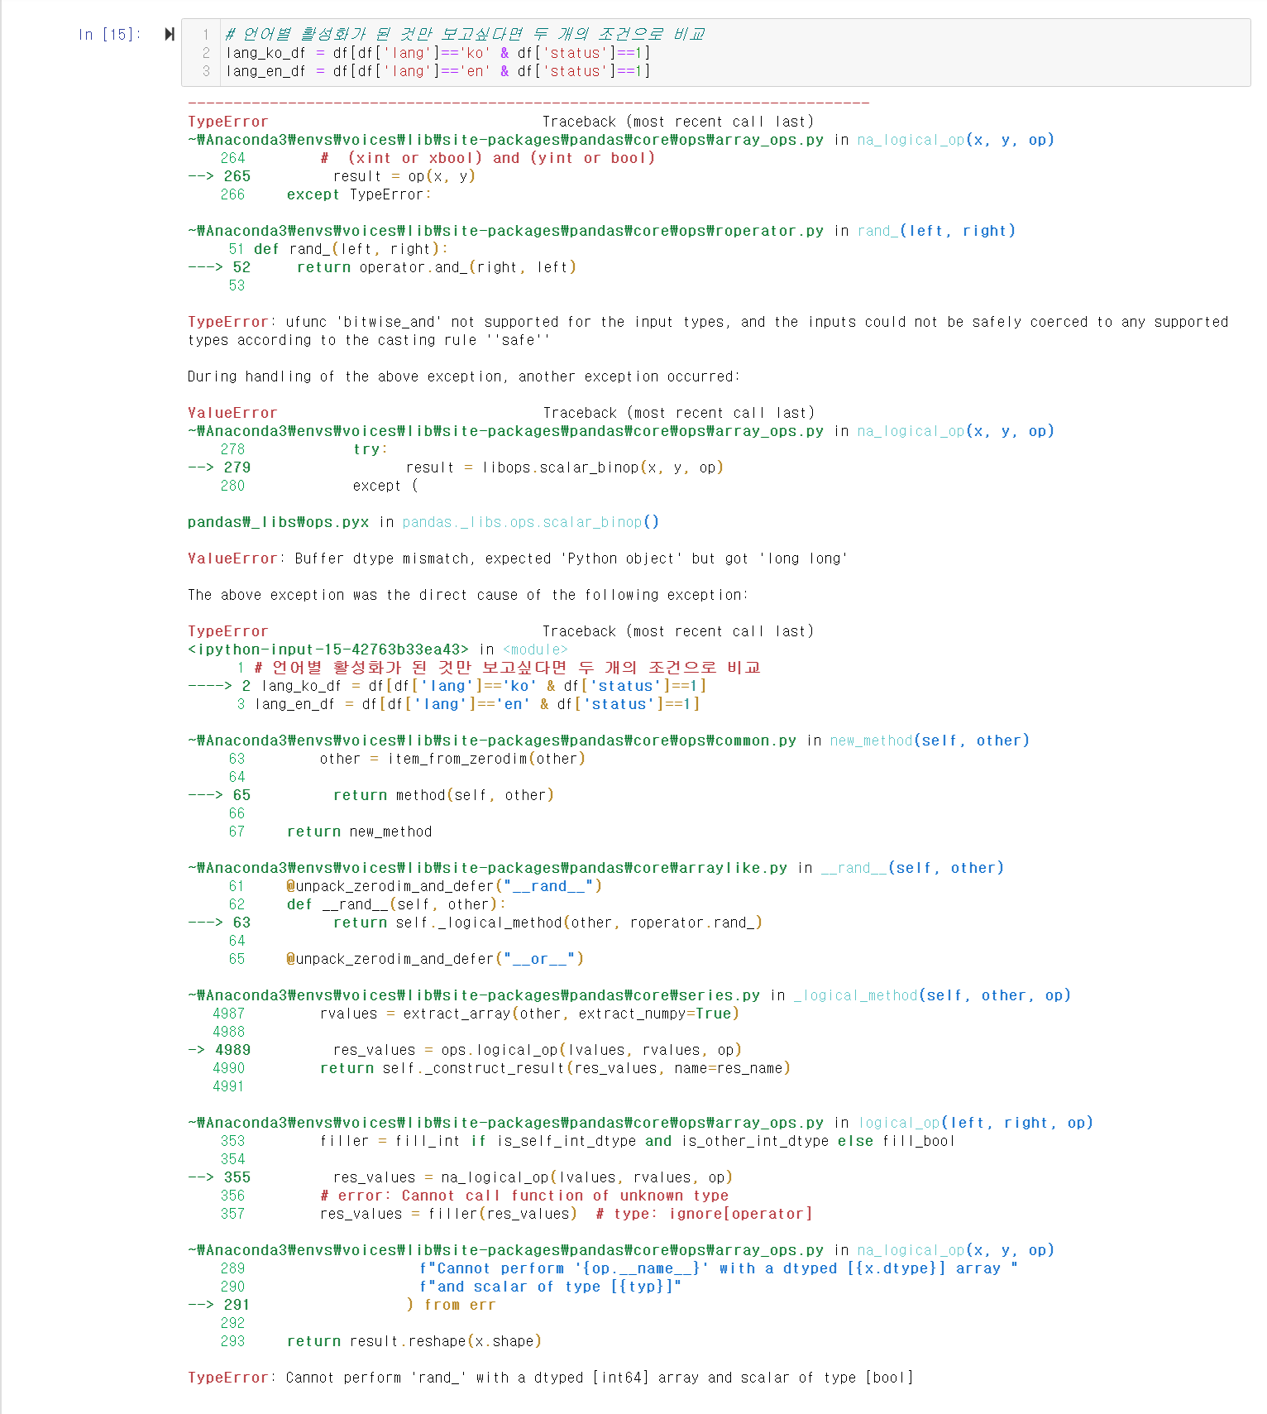Click the first TypeError heading in traceback
Image resolution: width=1267 pixels, height=1414 pixels.
pyautogui.click(x=228, y=122)
